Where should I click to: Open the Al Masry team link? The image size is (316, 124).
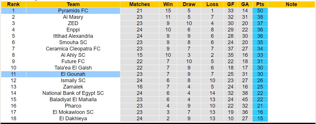point(73,17)
